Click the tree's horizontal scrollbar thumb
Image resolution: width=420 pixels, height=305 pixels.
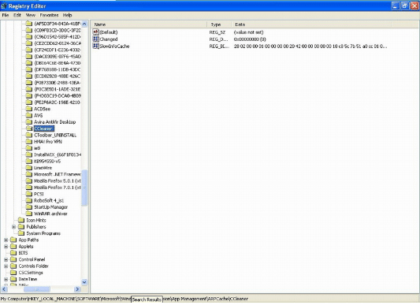coord(37,289)
